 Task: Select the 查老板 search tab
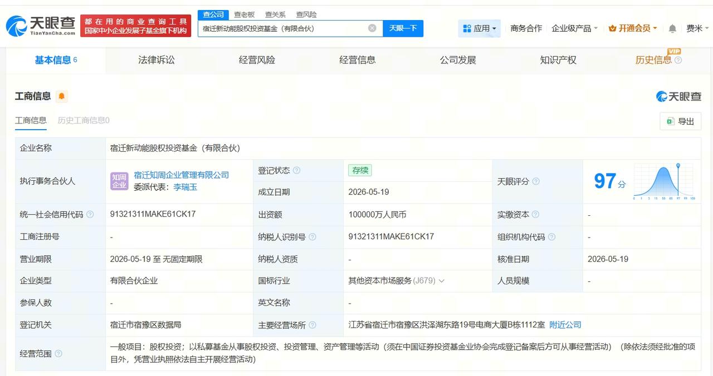point(244,14)
